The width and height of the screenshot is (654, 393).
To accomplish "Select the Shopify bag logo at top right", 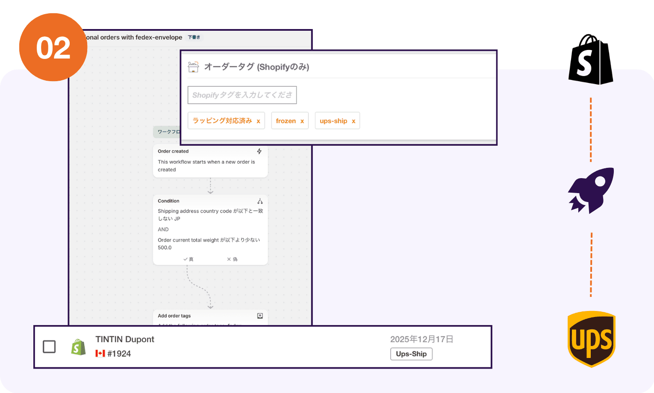I will (591, 60).
